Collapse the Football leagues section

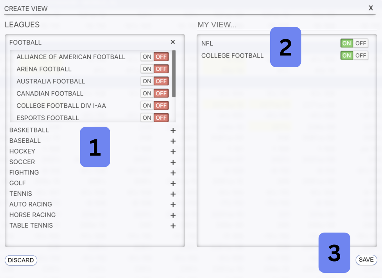pos(173,42)
